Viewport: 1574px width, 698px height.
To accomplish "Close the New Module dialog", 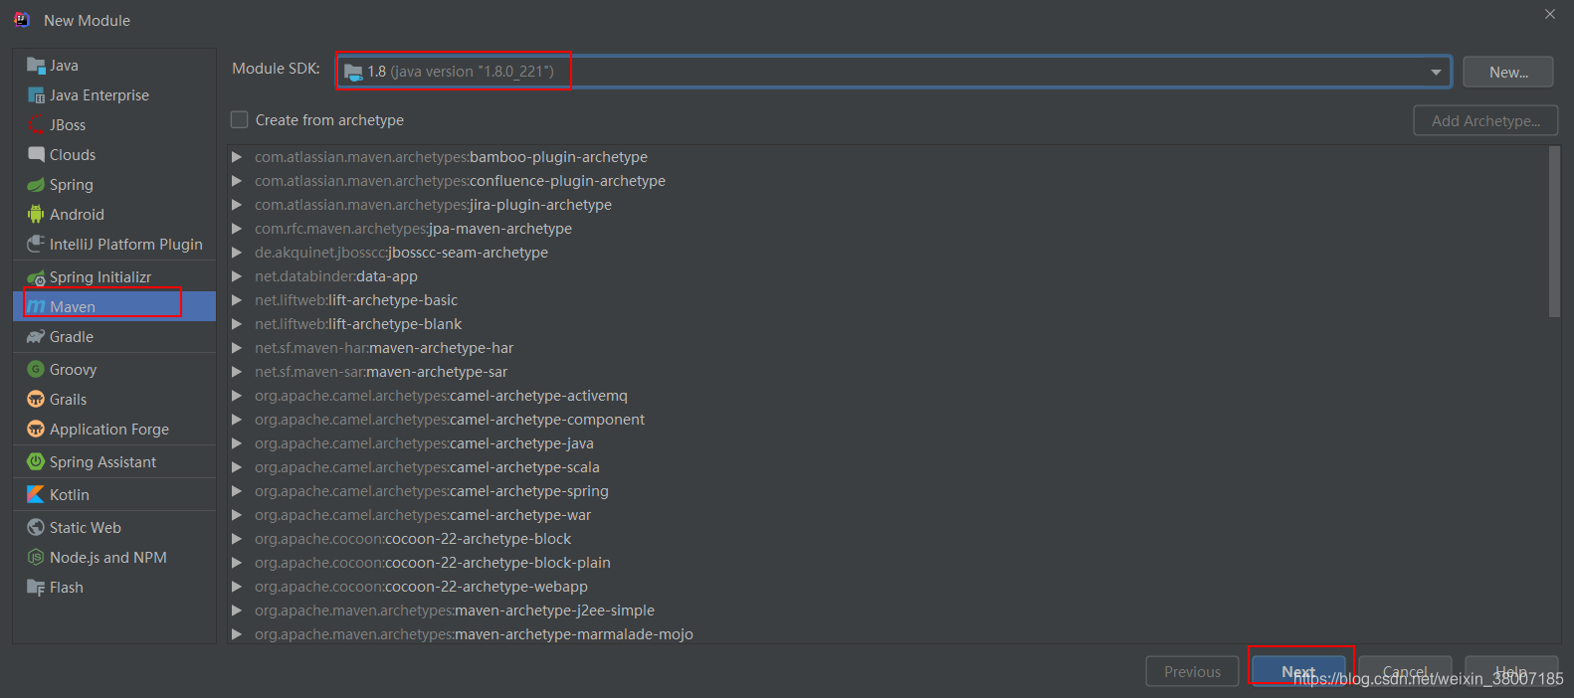I will [1550, 14].
